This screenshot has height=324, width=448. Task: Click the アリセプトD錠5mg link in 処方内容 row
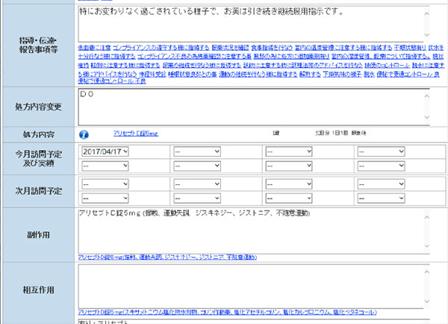click(x=136, y=134)
